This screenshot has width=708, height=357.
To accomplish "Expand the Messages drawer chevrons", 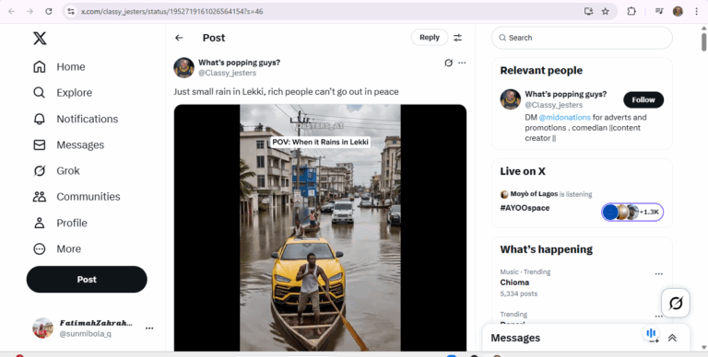I will [672, 338].
